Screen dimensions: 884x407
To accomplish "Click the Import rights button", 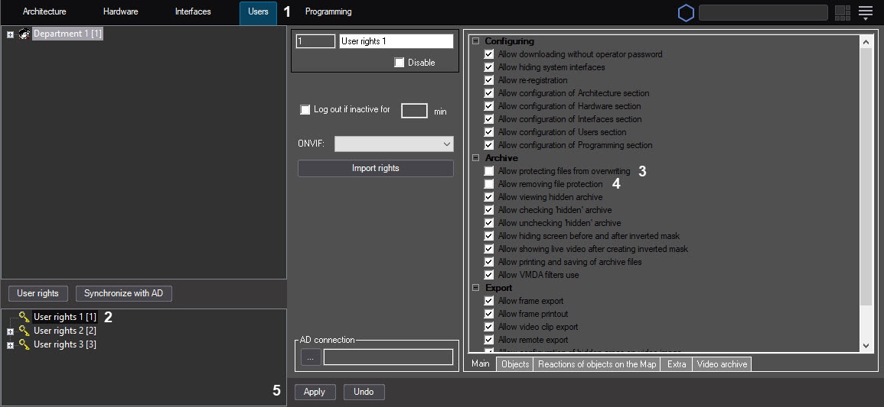I will [375, 168].
